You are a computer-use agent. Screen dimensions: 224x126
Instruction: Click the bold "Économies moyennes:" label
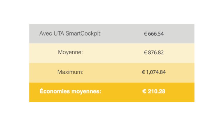tap(70, 92)
